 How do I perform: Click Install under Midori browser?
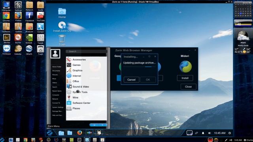[x=185, y=78]
